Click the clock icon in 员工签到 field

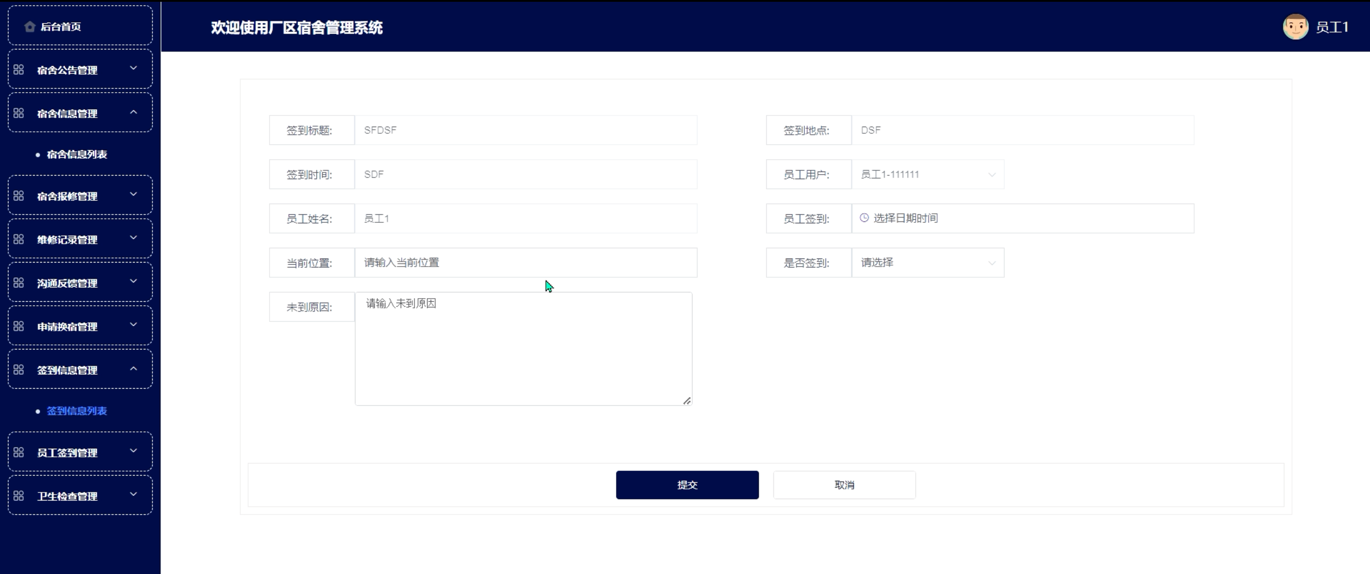click(x=864, y=218)
